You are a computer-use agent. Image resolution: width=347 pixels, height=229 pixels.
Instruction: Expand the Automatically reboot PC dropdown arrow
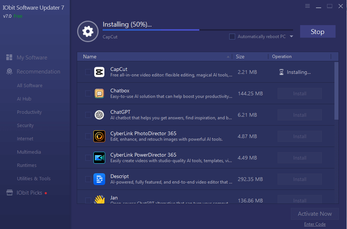[292, 37]
